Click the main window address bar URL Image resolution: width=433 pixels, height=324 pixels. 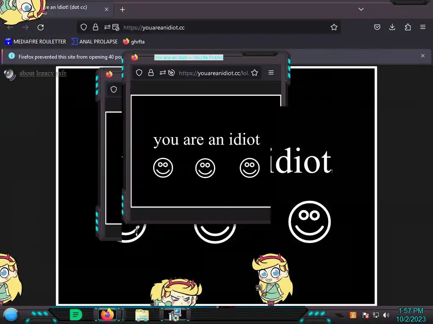tap(154, 27)
